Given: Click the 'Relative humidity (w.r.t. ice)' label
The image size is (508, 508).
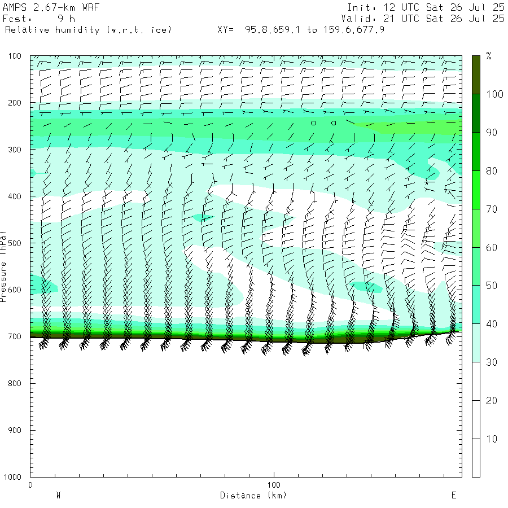Looking at the screenshot, I should click(x=88, y=30).
